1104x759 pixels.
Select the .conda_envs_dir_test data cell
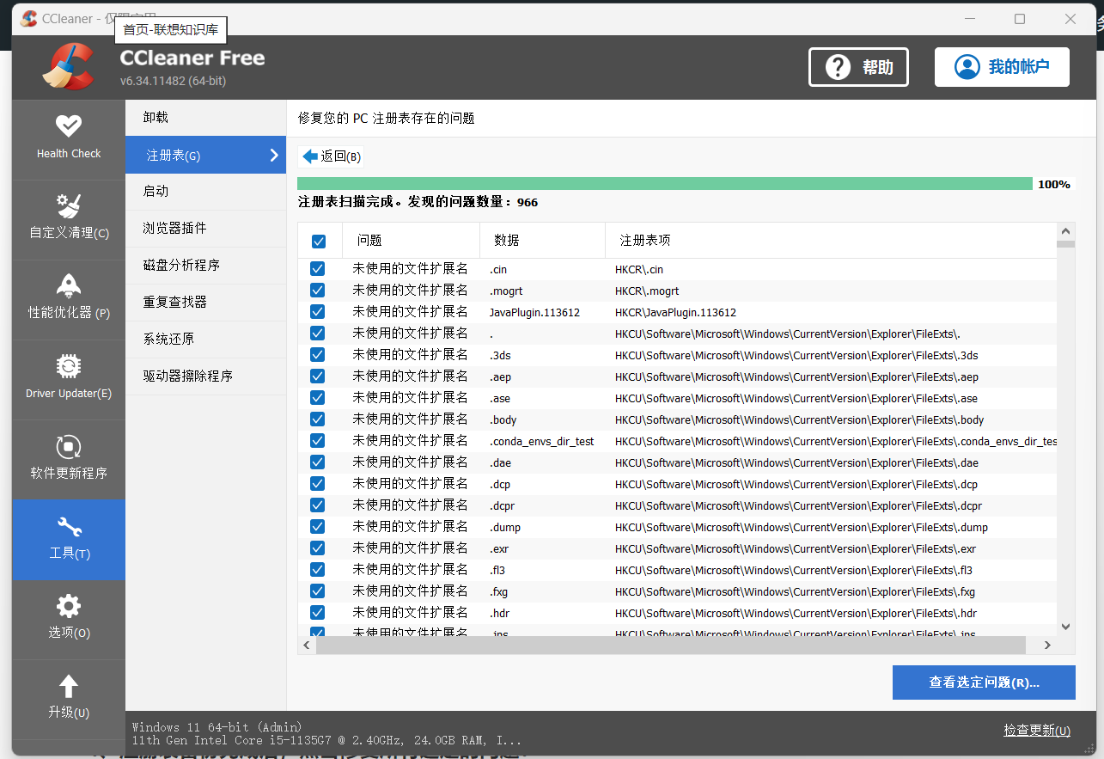point(542,441)
